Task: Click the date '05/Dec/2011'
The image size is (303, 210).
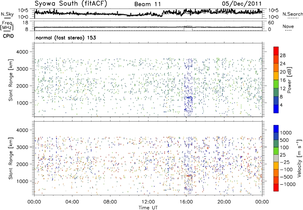Action: (242, 4)
